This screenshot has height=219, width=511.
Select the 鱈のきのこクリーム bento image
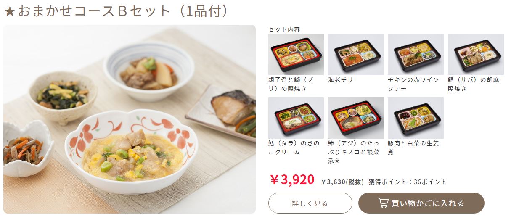[x=296, y=118]
